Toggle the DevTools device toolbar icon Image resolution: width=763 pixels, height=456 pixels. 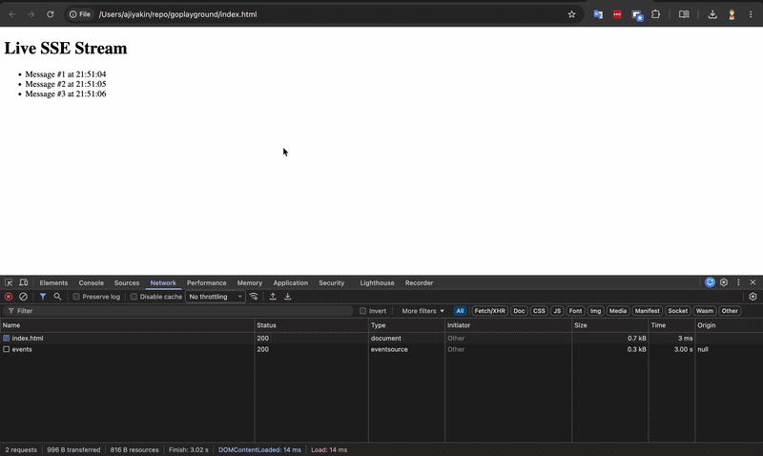pyautogui.click(x=23, y=282)
